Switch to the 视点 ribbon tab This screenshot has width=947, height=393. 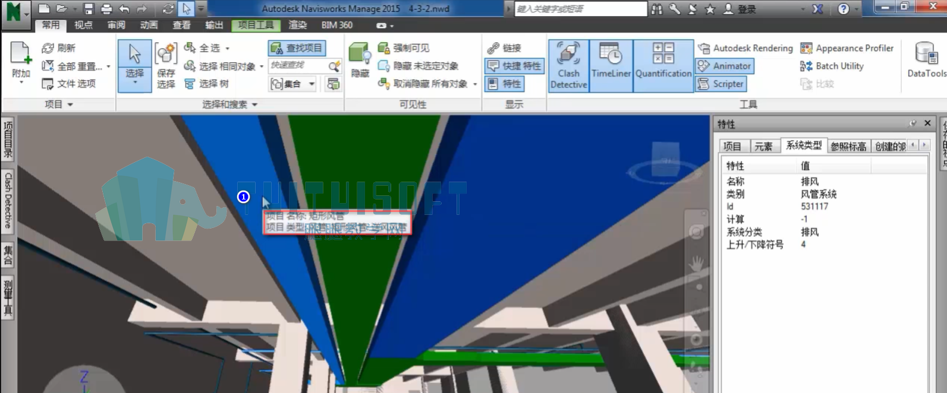tap(83, 25)
